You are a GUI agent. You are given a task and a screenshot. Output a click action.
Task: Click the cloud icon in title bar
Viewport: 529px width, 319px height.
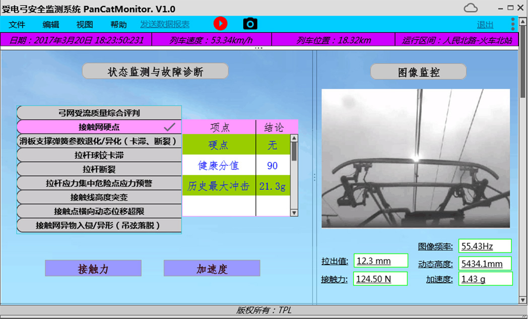click(471, 8)
